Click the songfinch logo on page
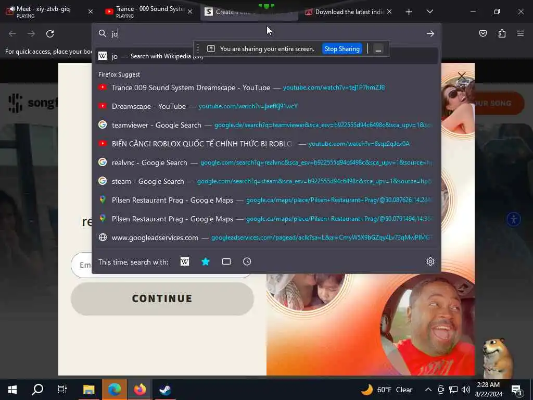This screenshot has height=400, width=533. pos(33,103)
